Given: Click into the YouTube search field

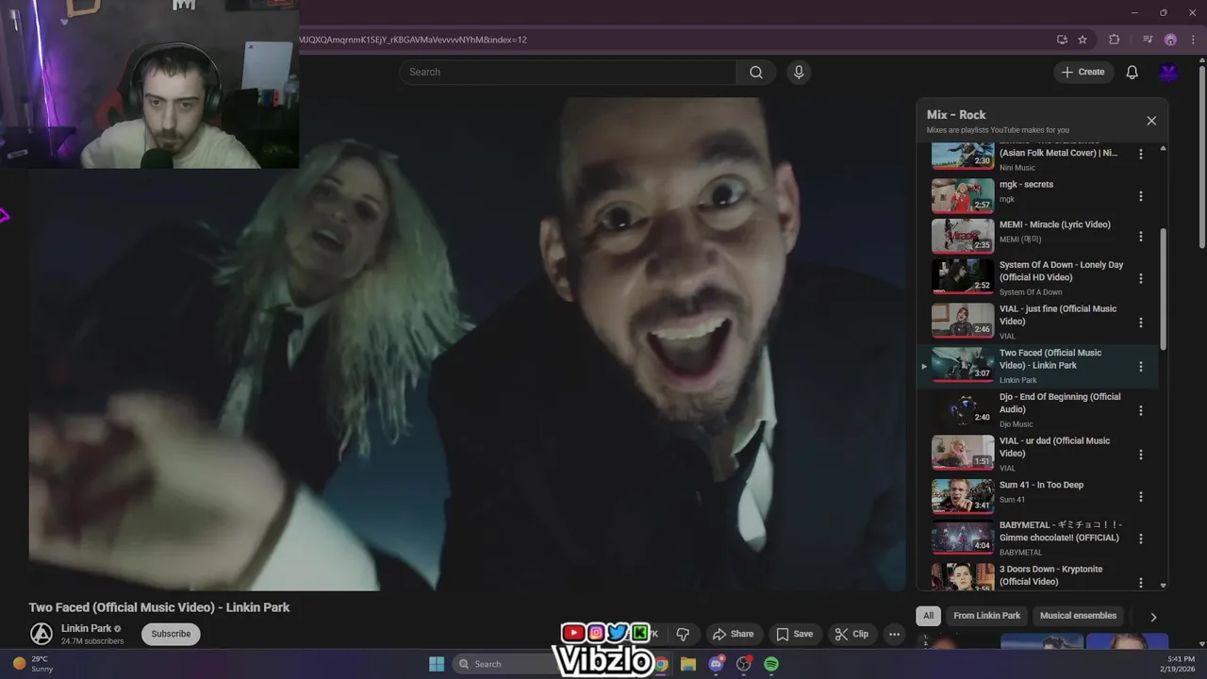Looking at the screenshot, I should [569, 72].
